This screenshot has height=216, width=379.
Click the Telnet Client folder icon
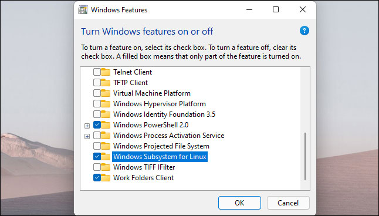click(106, 72)
